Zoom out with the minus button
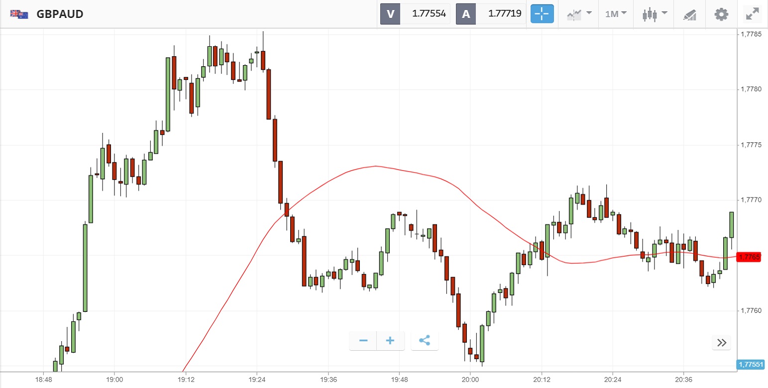The image size is (768, 388). point(363,341)
